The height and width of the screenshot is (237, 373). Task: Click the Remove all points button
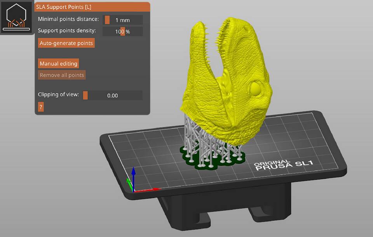pos(62,75)
